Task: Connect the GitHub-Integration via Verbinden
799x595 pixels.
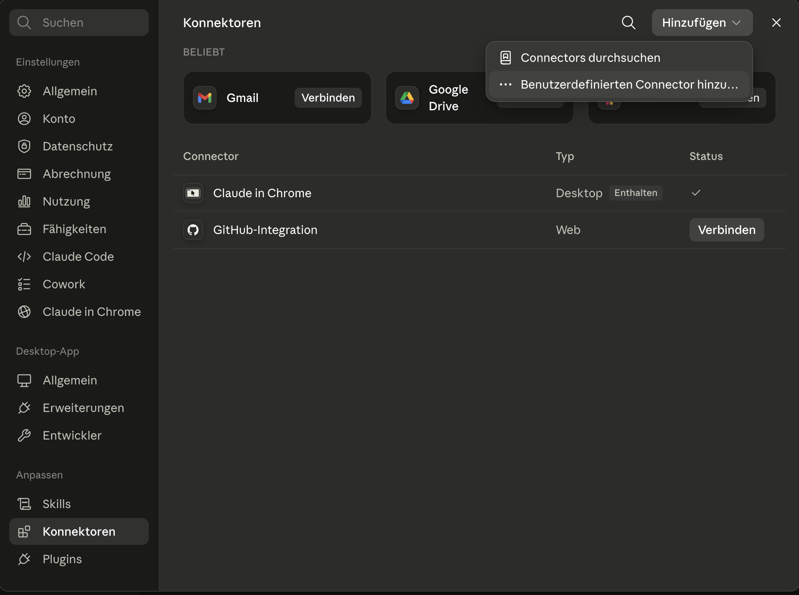Action: 727,230
